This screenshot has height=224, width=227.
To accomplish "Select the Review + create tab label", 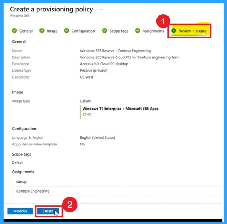I will pyautogui.click(x=192, y=31).
